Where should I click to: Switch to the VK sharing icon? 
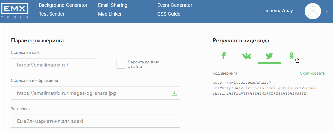[x=246, y=56]
